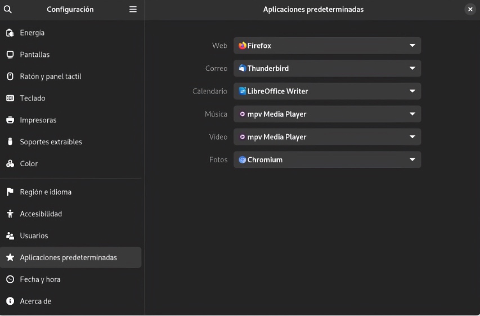Click the Color sidebar icon
Image resolution: width=480 pixels, height=316 pixels.
pos(10,163)
